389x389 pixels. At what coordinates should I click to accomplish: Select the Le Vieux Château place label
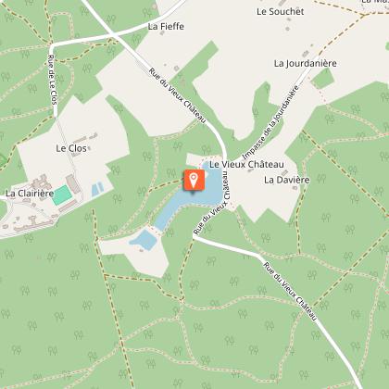[246, 165]
